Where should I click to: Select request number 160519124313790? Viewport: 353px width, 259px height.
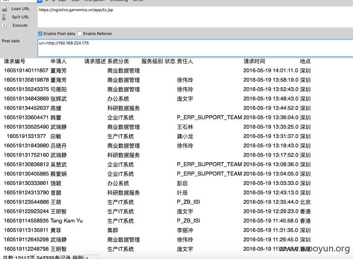click(26, 193)
